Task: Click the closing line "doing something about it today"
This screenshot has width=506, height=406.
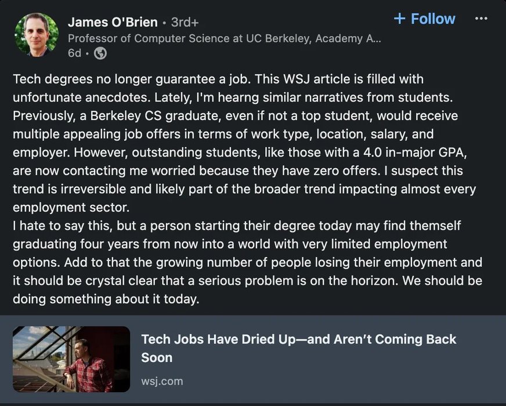Action: pos(106,299)
